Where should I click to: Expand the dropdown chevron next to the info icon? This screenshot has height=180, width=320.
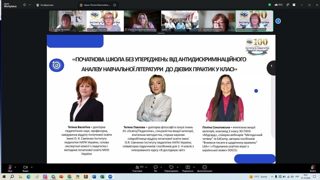[30, 5]
